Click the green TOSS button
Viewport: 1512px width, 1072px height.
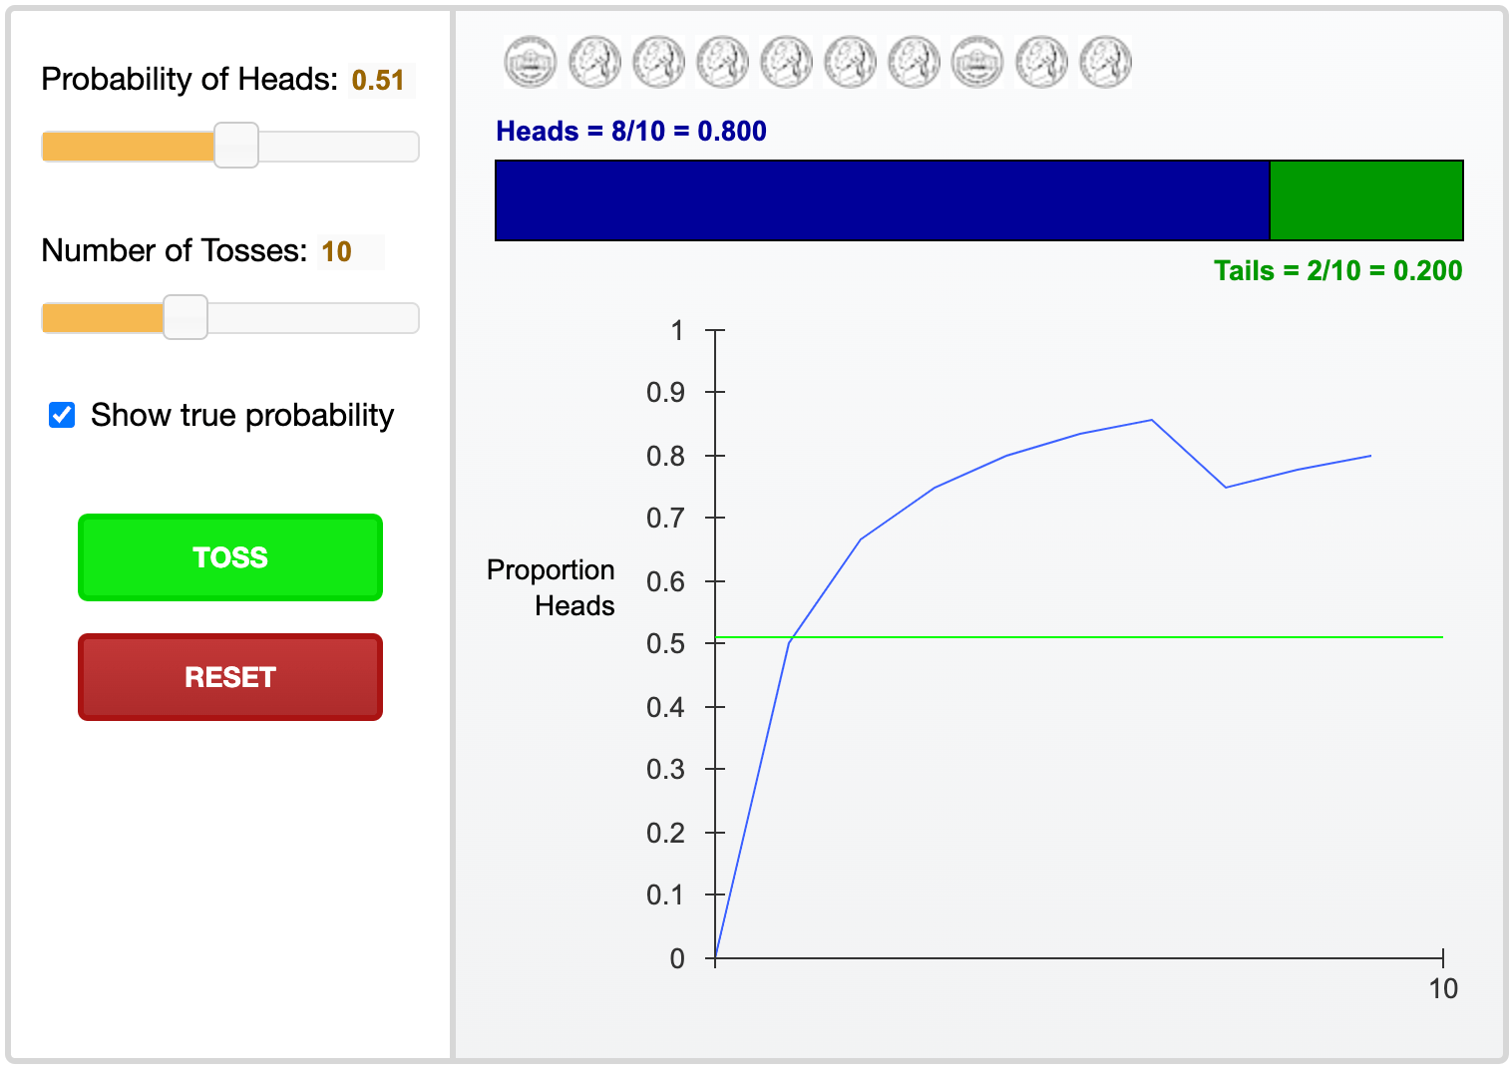click(x=230, y=557)
